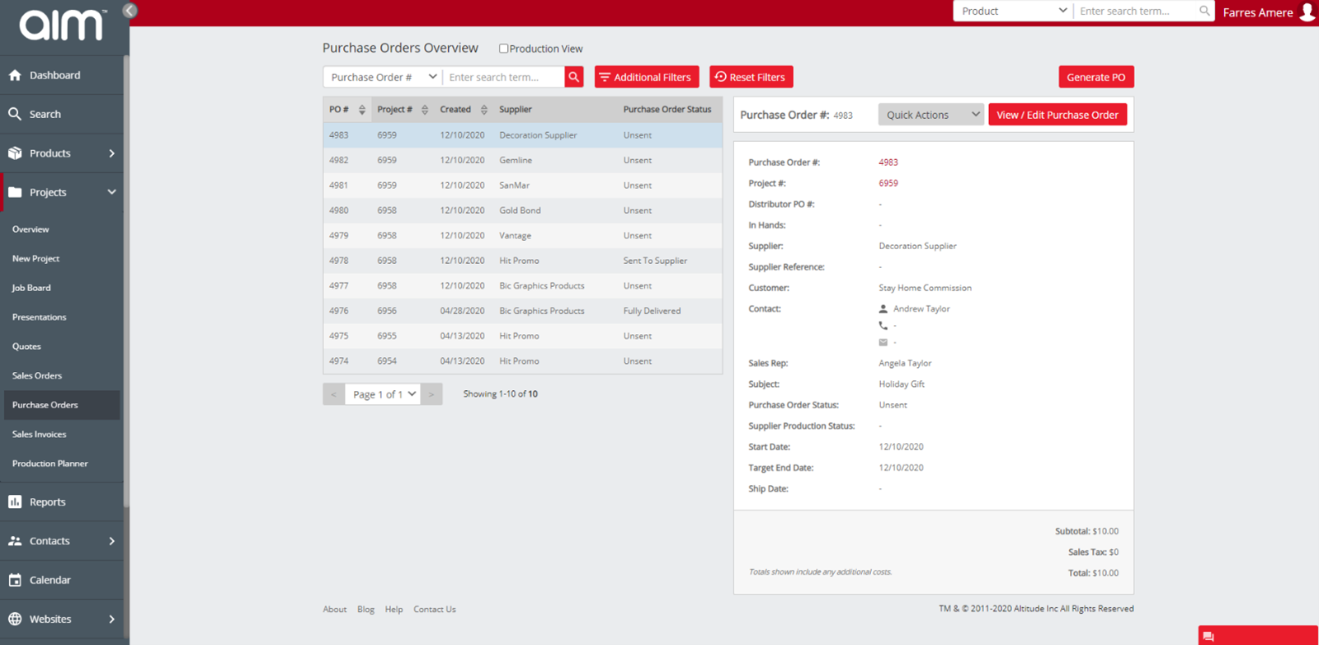This screenshot has height=645, width=1319.
Task: Open Presentations menu item
Action: pos(39,317)
